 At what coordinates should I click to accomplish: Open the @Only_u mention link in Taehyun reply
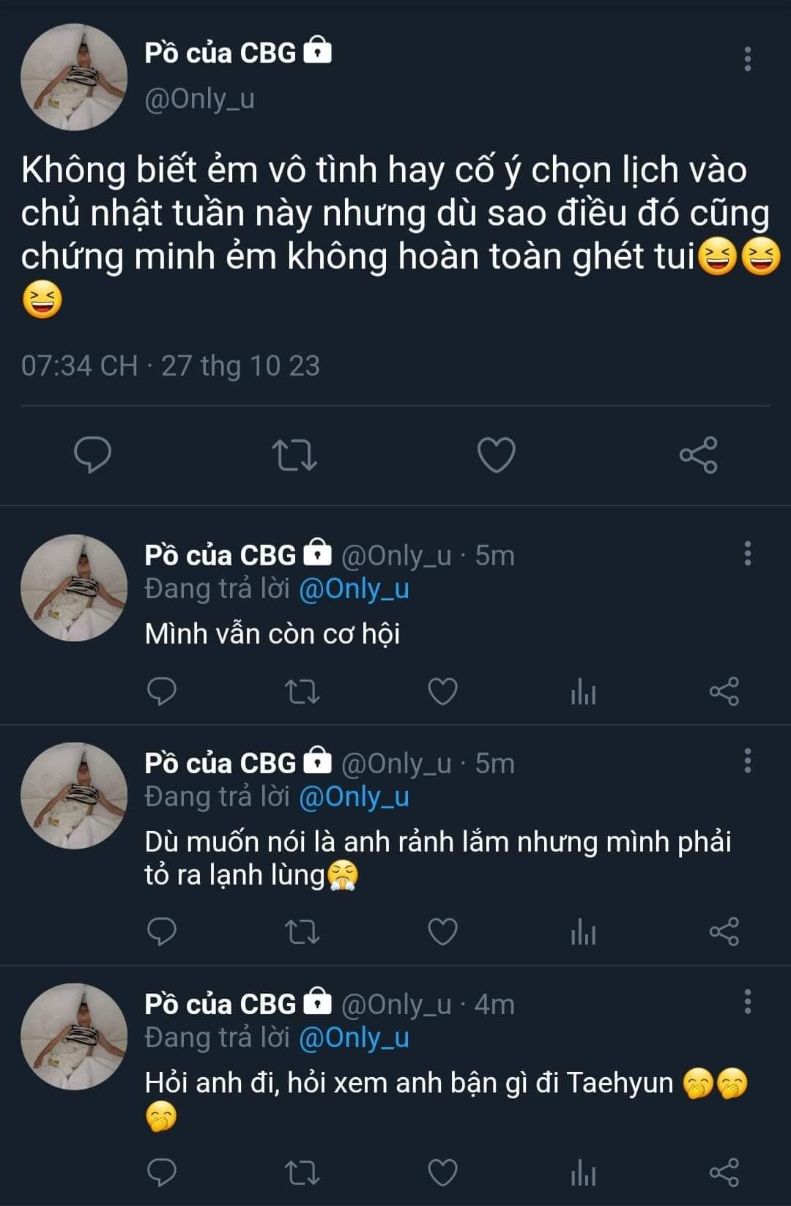[354, 1038]
